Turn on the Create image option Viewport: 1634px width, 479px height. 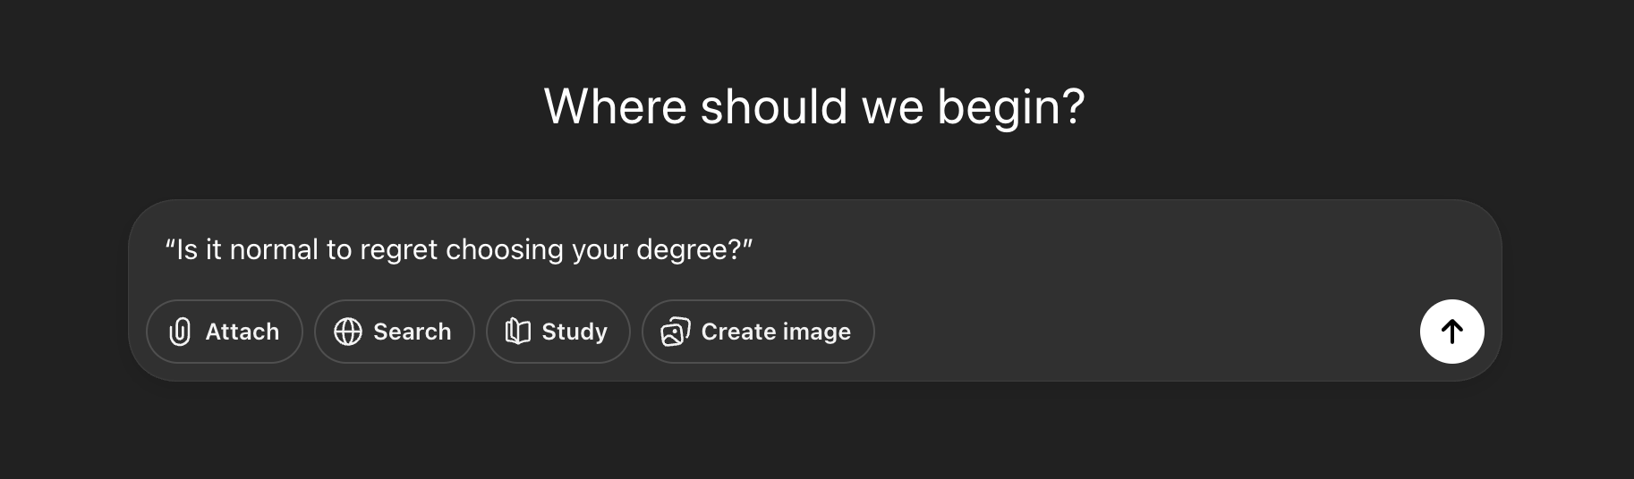click(x=757, y=332)
